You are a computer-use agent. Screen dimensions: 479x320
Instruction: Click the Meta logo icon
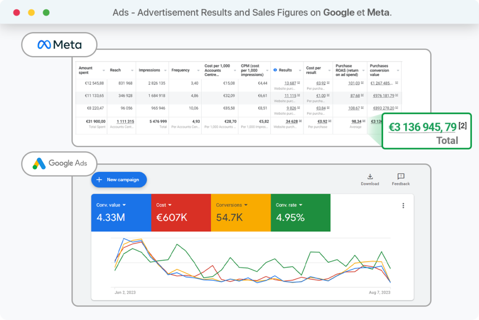tap(45, 44)
